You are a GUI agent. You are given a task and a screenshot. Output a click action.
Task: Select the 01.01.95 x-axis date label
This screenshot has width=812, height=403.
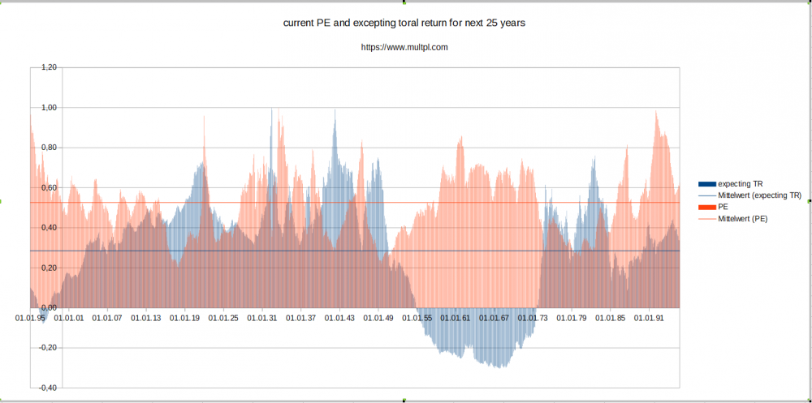30,318
